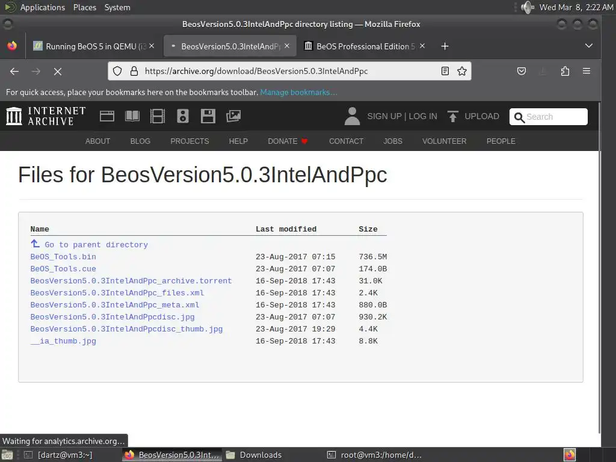Switch to BeOS Professional Edition tab
The image size is (616, 462).
[x=365, y=46]
